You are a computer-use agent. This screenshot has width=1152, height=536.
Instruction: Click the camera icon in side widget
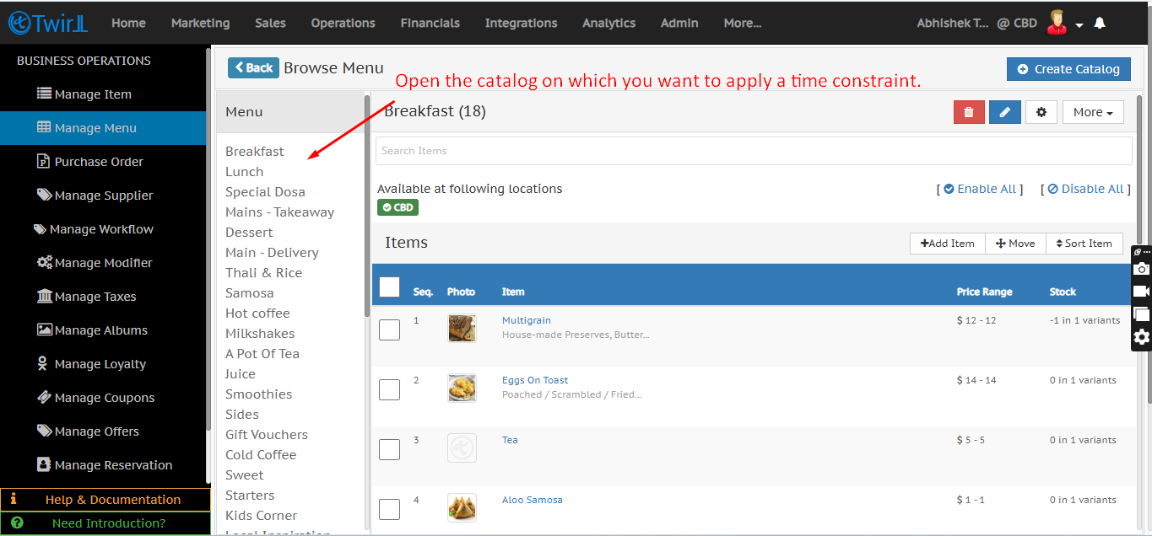pyautogui.click(x=1141, y=269)
